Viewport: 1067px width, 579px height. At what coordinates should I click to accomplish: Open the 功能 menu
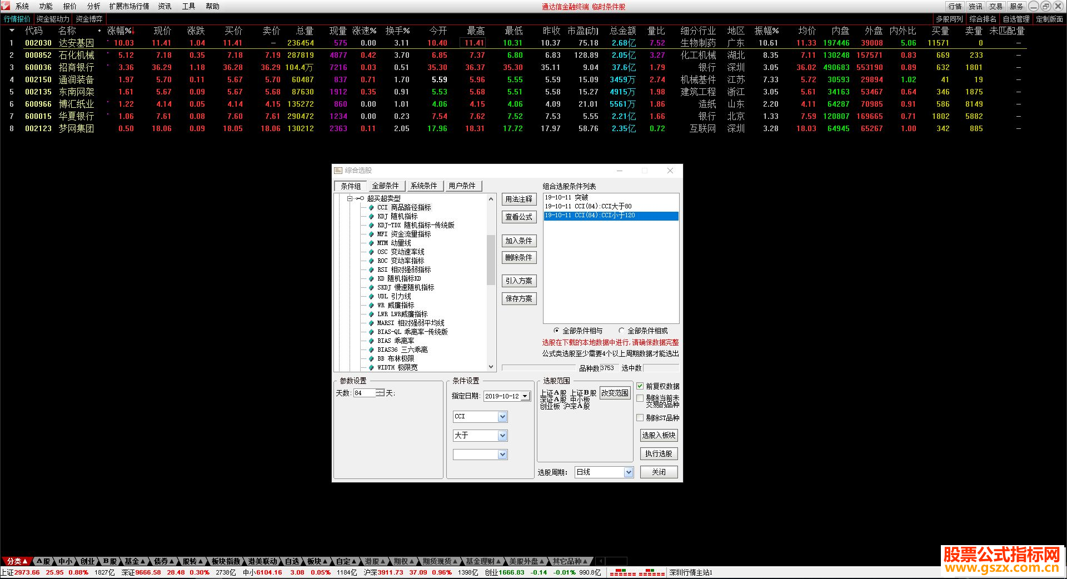tap(46, 6)
